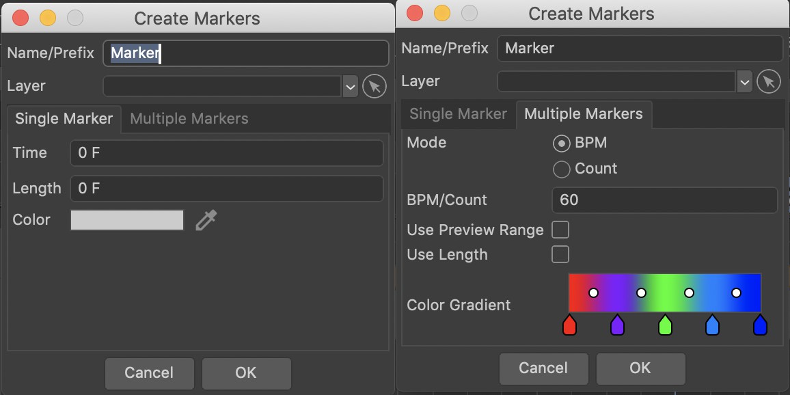The height and width of the screenshot is (395, 790).
Task: Select the BPM mode radio button
Action: pos(561,144)
